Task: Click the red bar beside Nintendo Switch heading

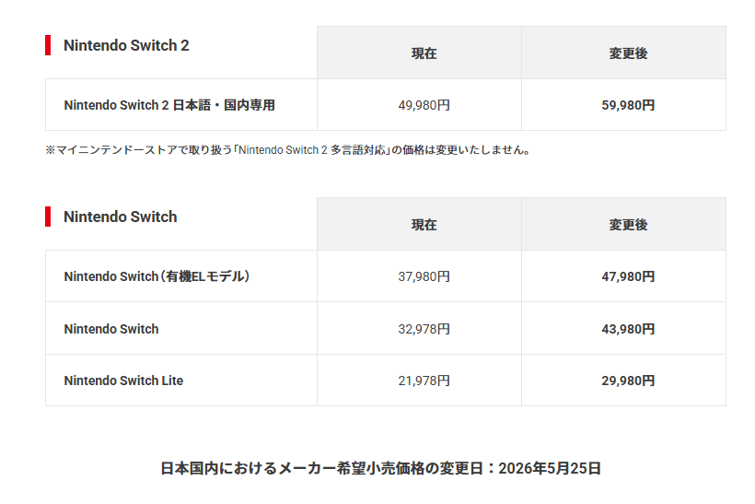Action: tap(48, 217)
